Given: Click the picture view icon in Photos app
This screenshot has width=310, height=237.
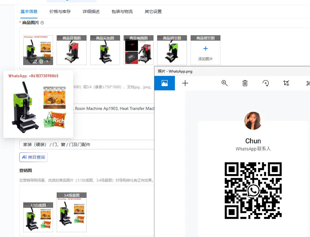Looking at the screenshot, I should pyautogui.click(x=164, y=83).
